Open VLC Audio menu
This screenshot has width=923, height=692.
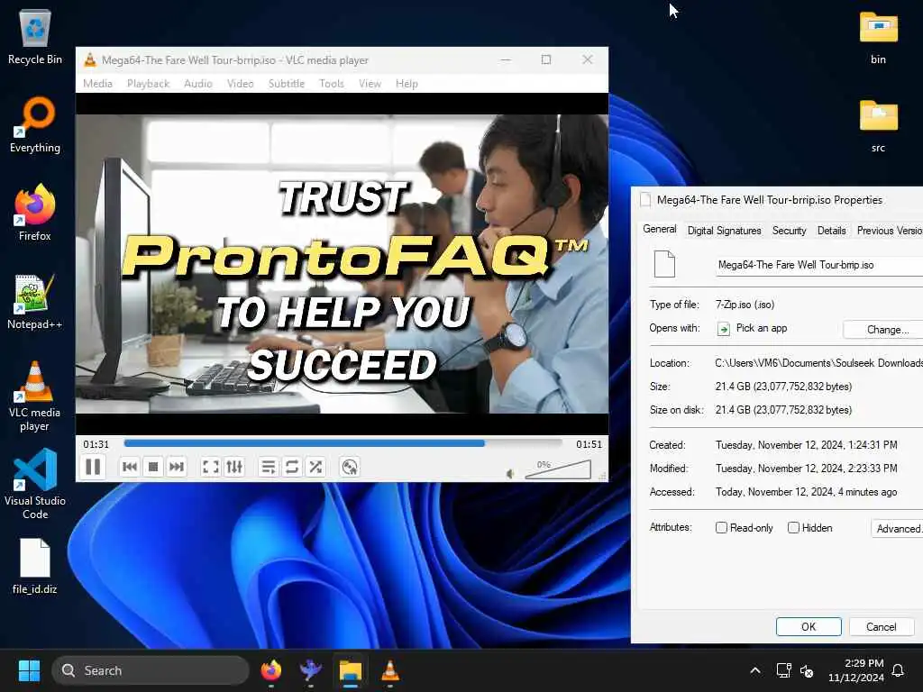(x=197, y=84)
